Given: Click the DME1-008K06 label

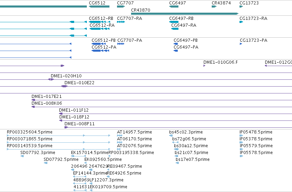Looking at the screenshot, I should click(47, 103).
